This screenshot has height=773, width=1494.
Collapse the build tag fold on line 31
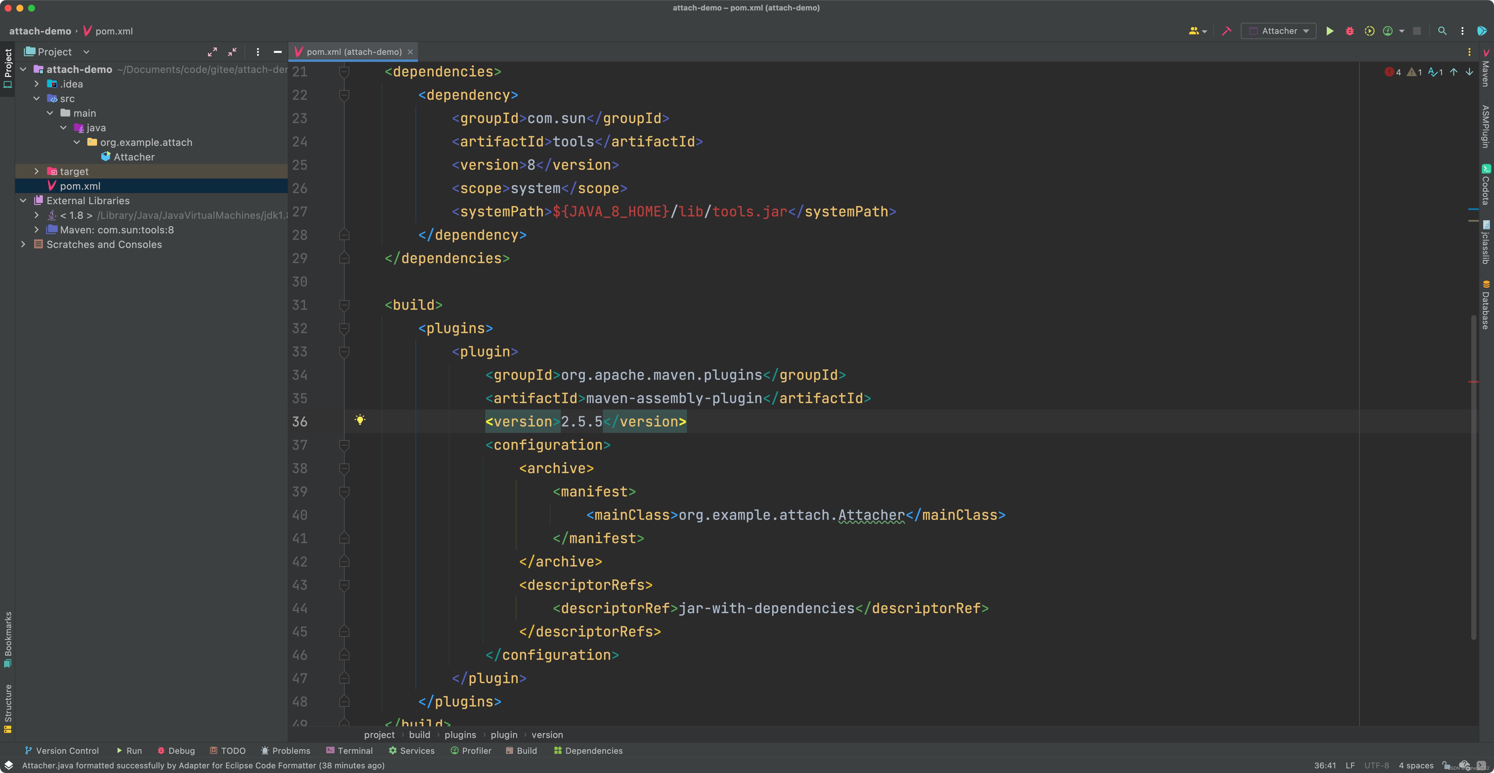(344, 305)
